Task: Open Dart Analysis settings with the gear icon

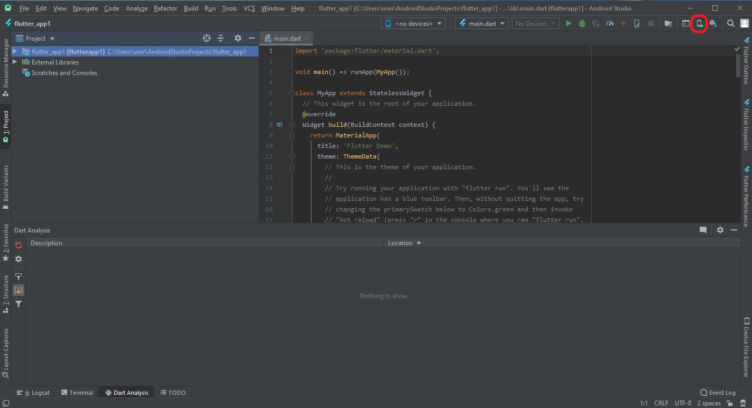Action: click(18, 259)
